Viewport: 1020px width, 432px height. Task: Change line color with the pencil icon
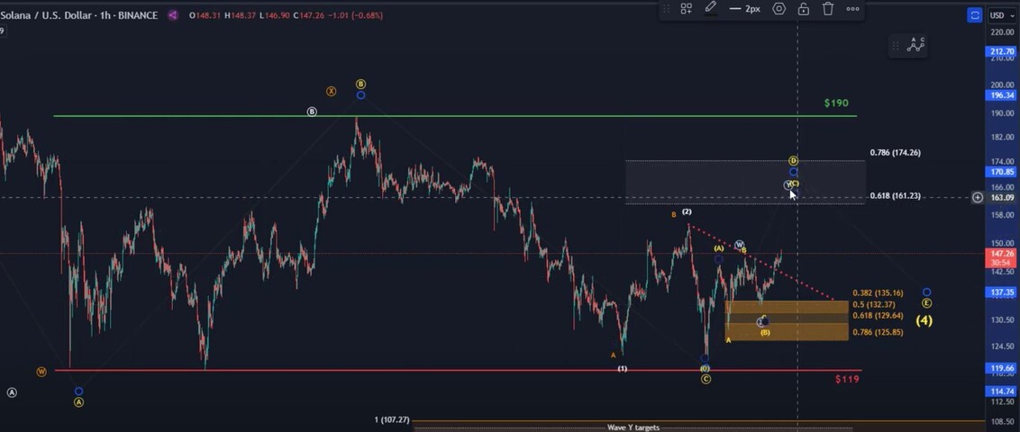click(710, 8)
